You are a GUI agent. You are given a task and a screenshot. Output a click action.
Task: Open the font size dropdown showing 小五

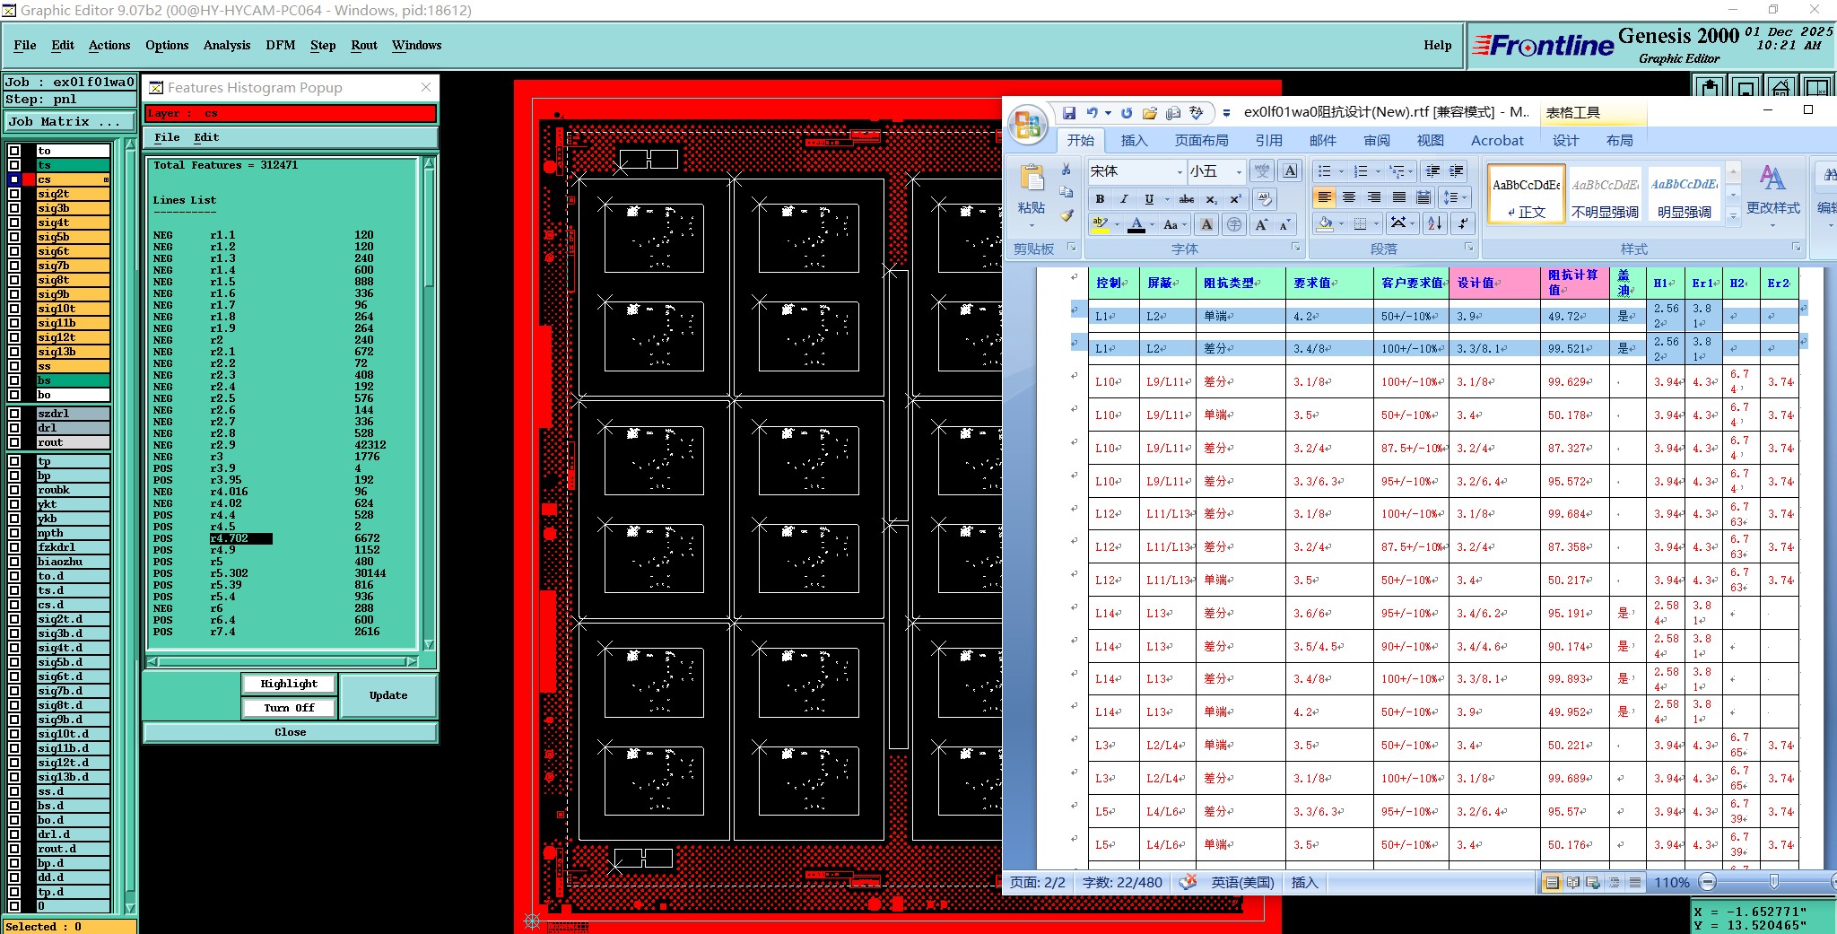[1239, 171]
